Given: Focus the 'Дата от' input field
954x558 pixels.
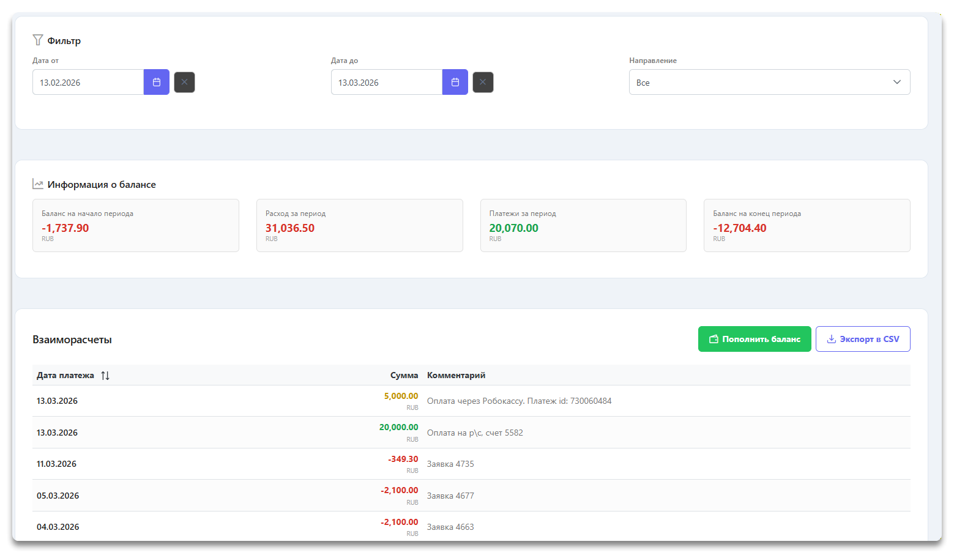Looking at the screenshot, I should [88, 82].
